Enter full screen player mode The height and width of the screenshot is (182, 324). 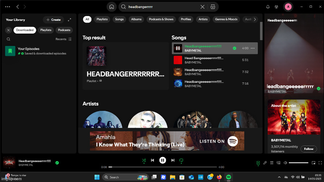click(320, 163)
